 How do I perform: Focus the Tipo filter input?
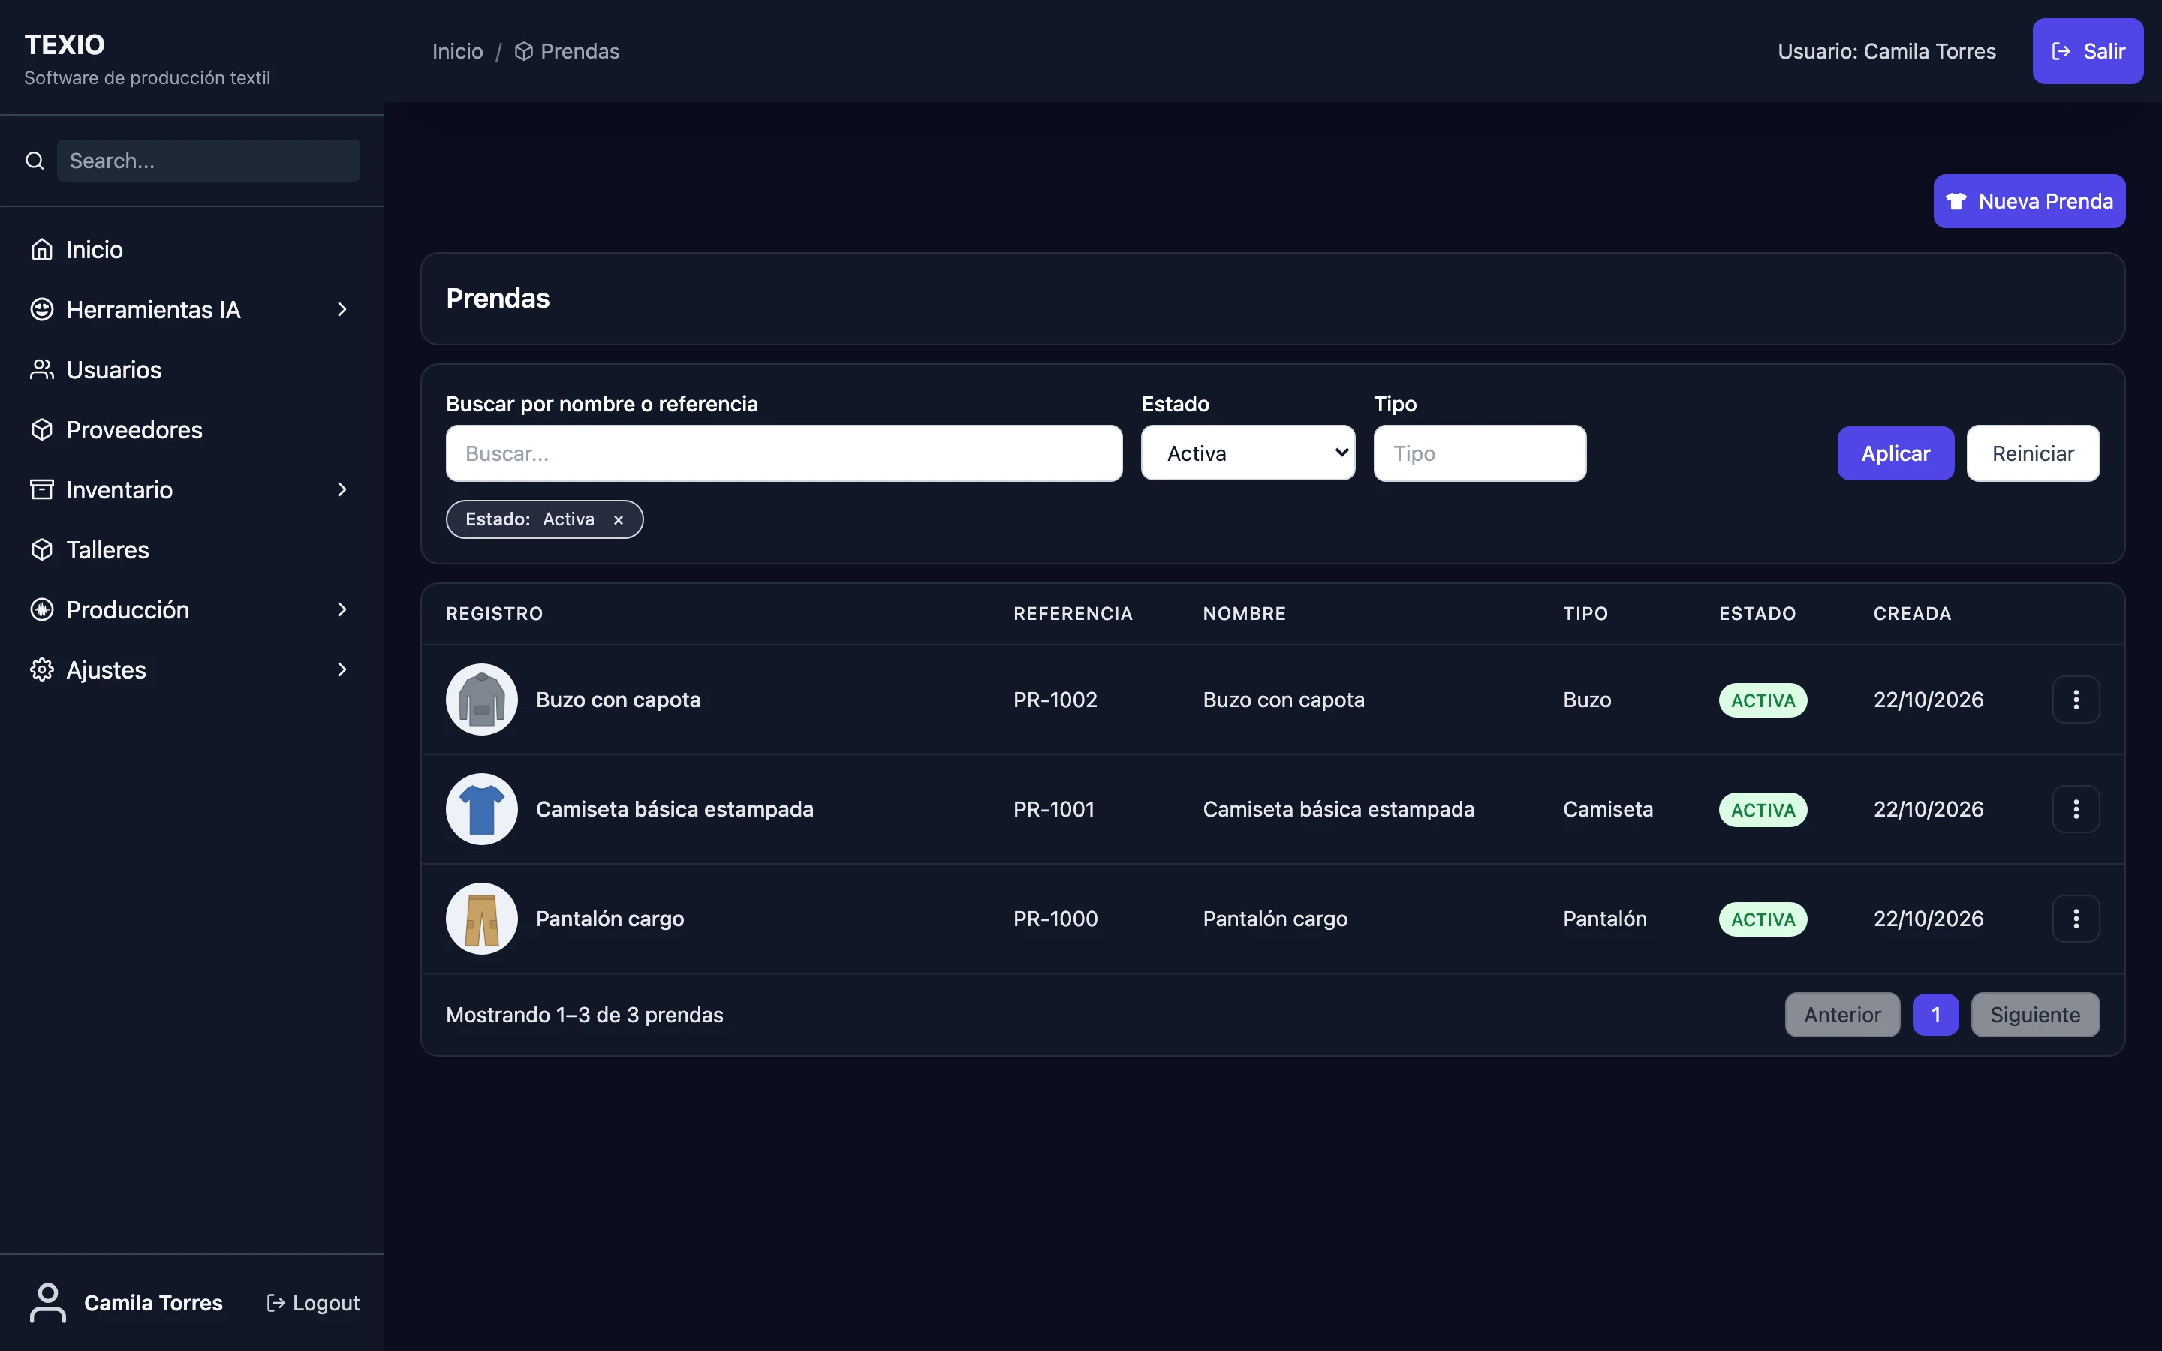pyautogui.click(x=1480, y=453)
